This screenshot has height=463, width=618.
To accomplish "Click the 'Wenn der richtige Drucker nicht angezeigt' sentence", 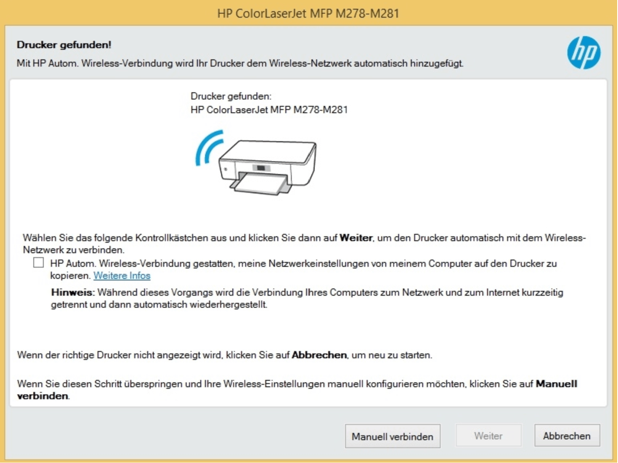I will pyautogui.click(x=225, y=355).
